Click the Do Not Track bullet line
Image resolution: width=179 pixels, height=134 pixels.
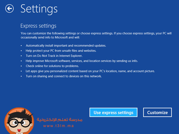coord(54,56)
